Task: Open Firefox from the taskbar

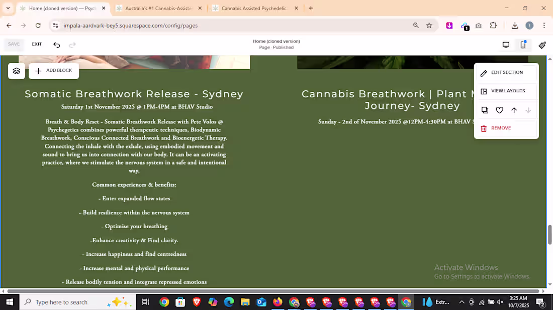Action: point(278,302)
